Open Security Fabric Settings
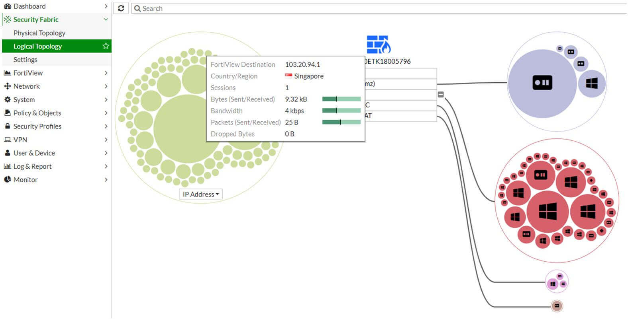This screenshot has height=319, width=628. [x=25, y=60]
